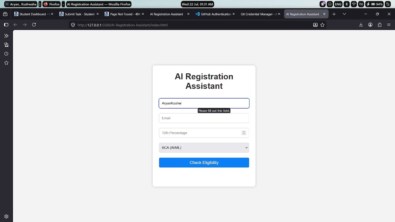The width and height of the screenshot is (395, 222).
Task: Click the muted volume icon
Action: (361, 4)
